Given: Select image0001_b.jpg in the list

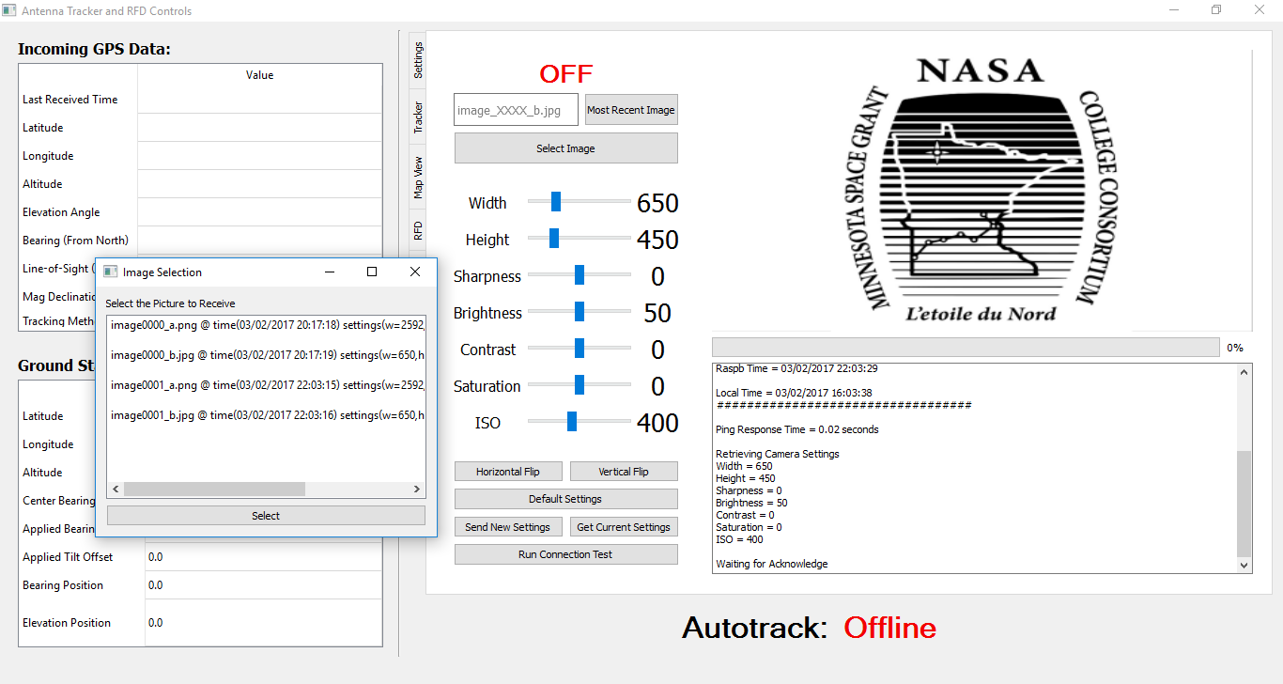Looking at the screenshot, I should [x=266, y=415].
